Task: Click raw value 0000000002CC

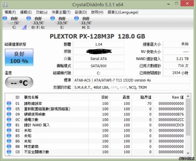Action: (171, 120)
